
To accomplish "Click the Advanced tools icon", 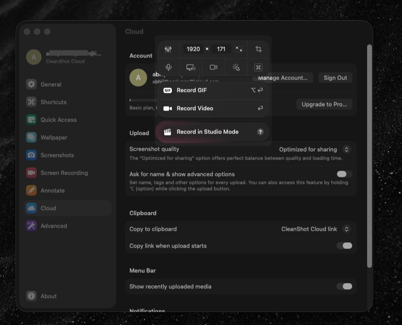I will click(31, 226).
